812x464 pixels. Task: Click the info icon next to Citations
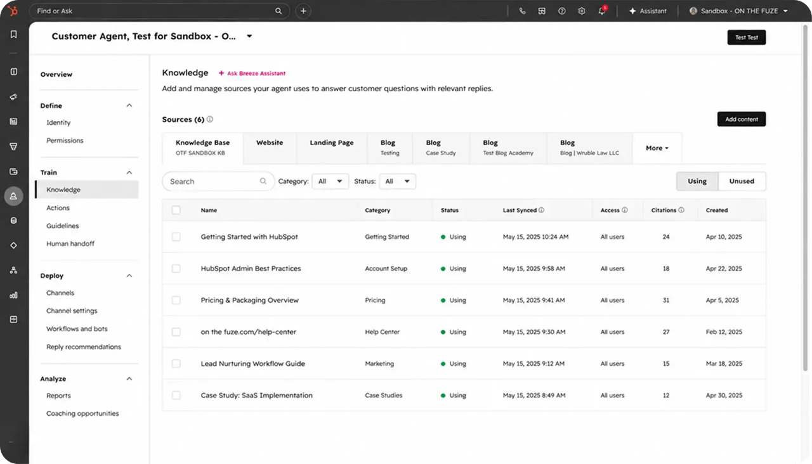[681, 210]
